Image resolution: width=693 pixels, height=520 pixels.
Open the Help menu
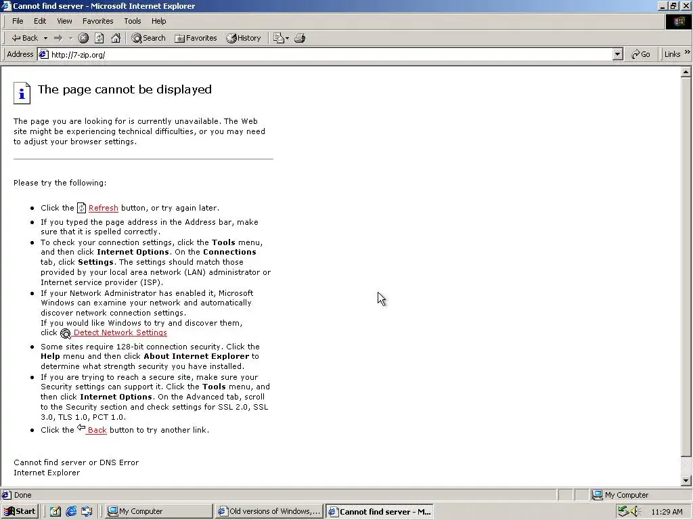158,21
